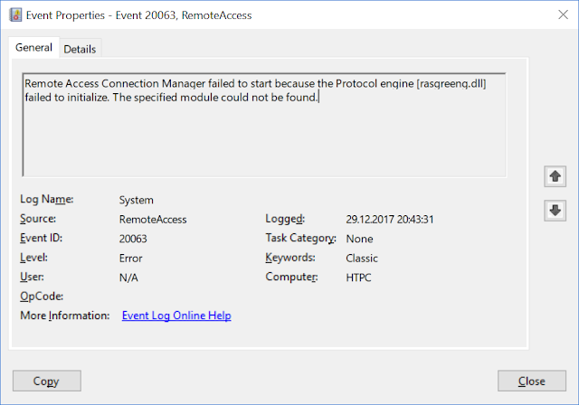Switch to the Details tab
The height and width of the screenshot is (405, 579).
tap(80, 49)
